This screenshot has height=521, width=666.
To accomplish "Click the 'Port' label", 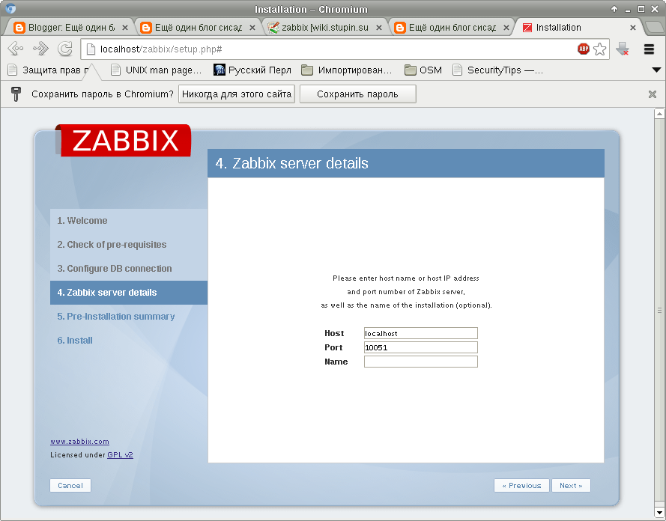I will click(333, 347).
